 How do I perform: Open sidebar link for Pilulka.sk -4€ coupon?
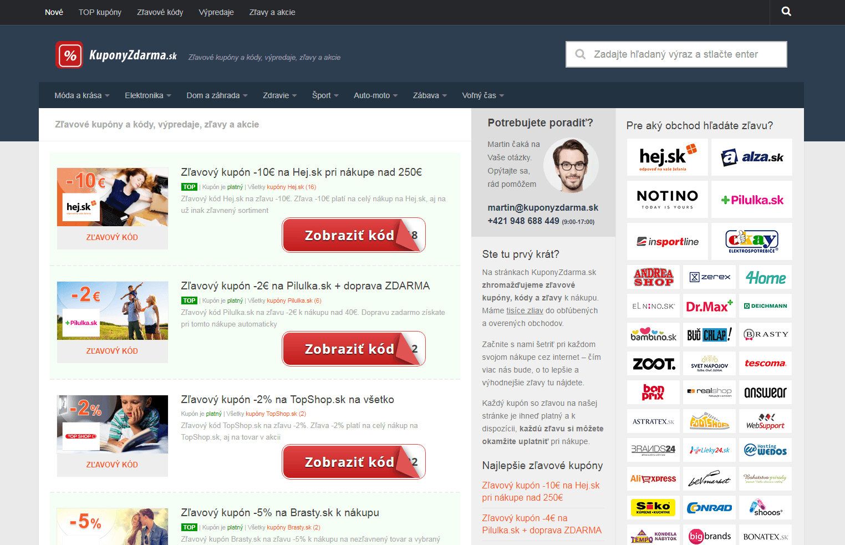click(542, 524)
